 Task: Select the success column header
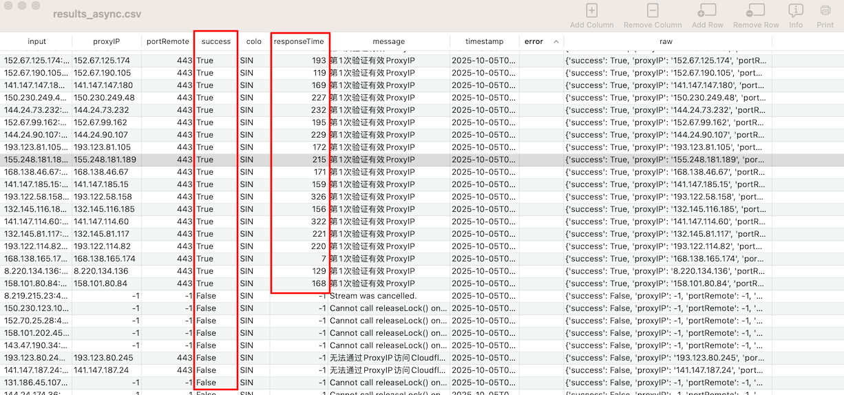(x=216, y=41)
